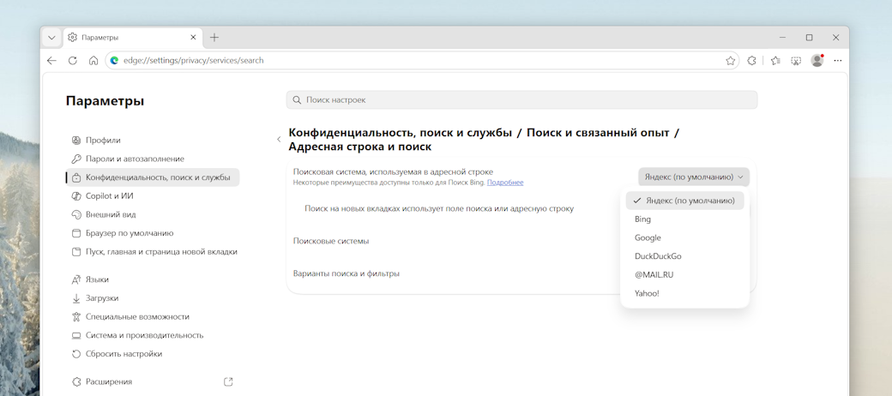The width and height of the screenshot is (892, 396).
Task: Click Конфиденциальность, поиск и службы breadcrumb
Action: (400, 133)
